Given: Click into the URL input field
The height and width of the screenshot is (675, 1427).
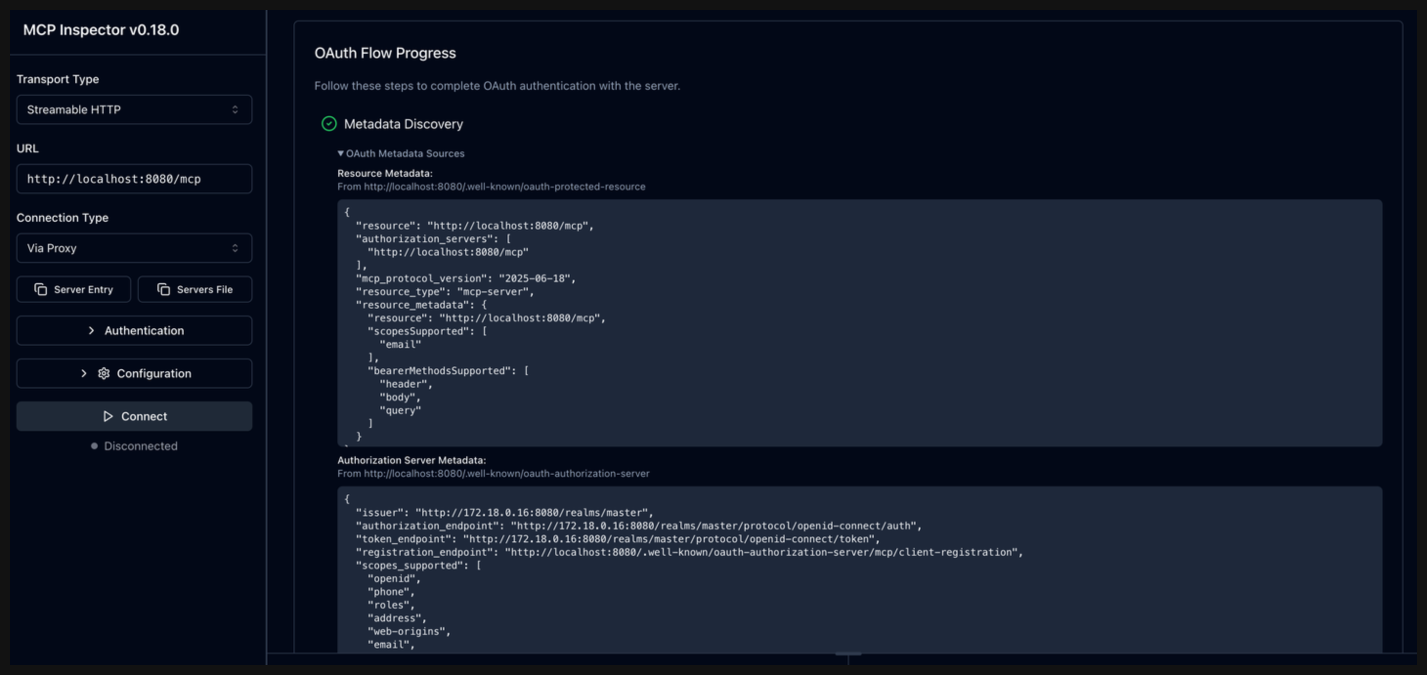Looking at the screenshot, I should point(133,179).
